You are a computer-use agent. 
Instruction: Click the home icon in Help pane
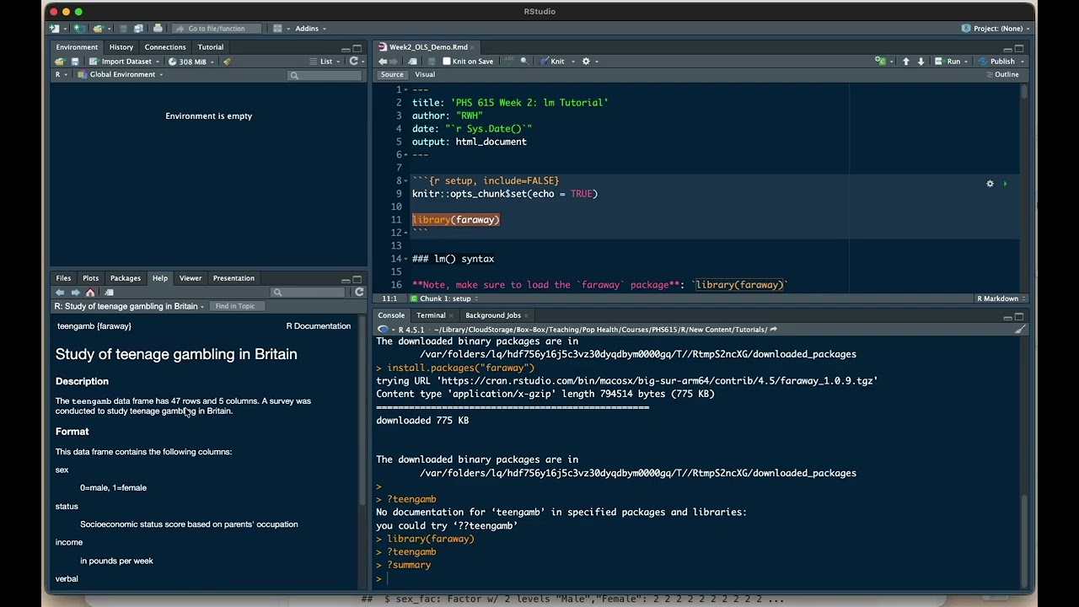[x=90, y=293]
